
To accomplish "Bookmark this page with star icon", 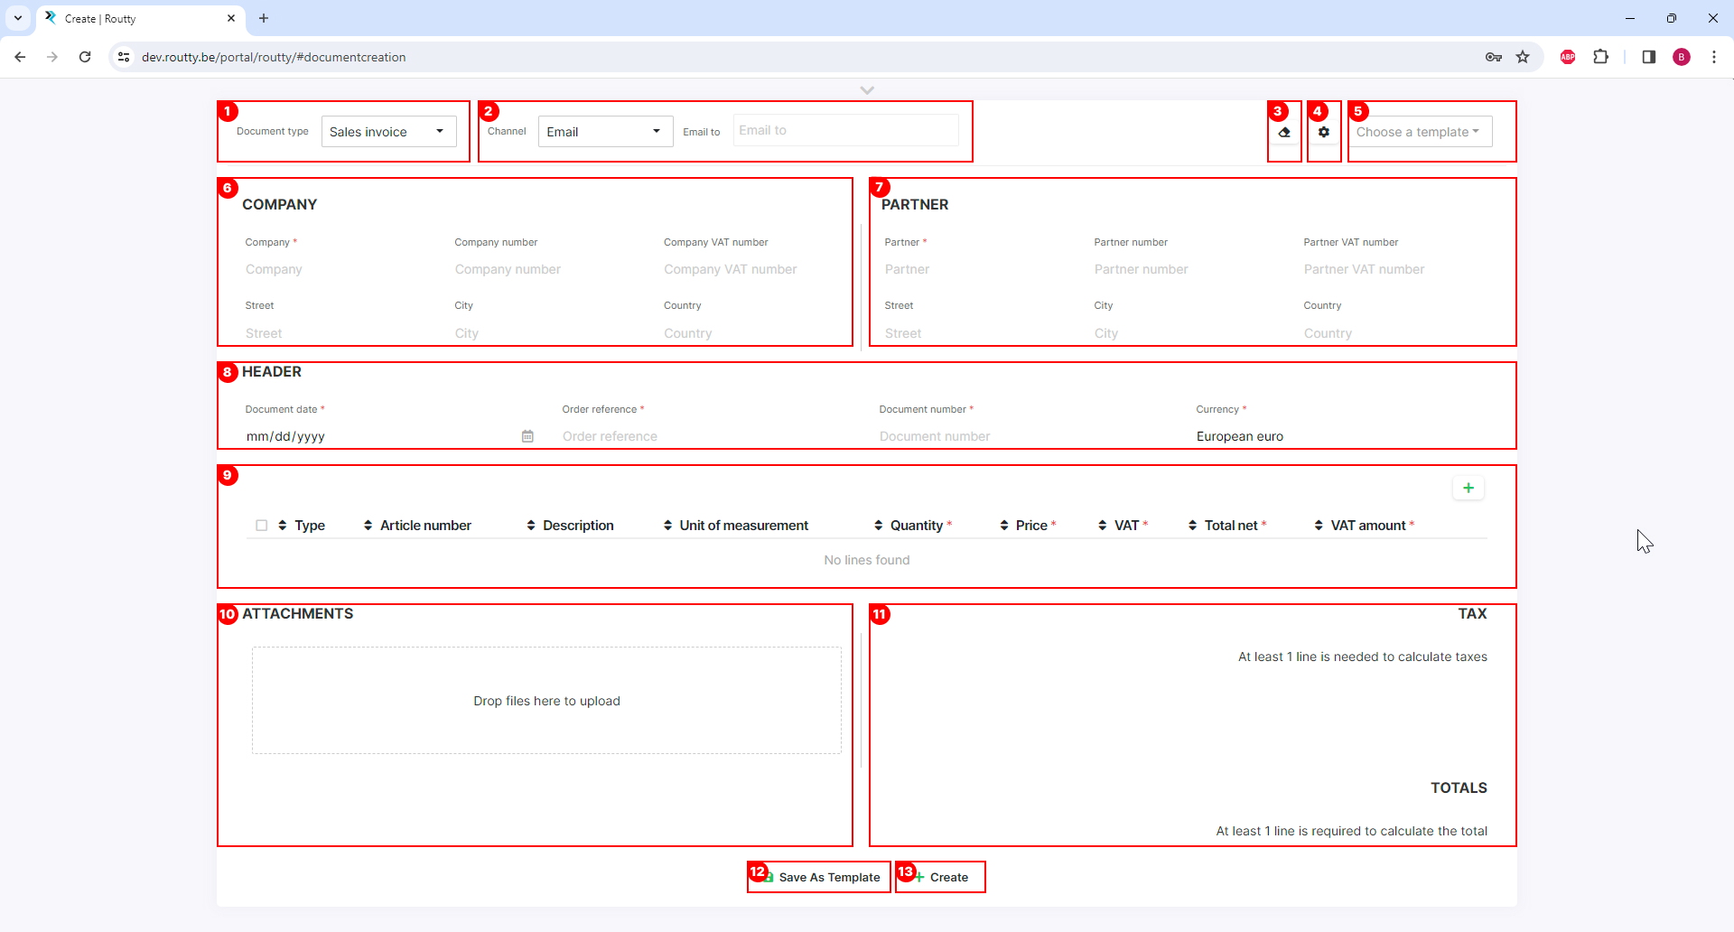I will click(x=1523, y=57).
